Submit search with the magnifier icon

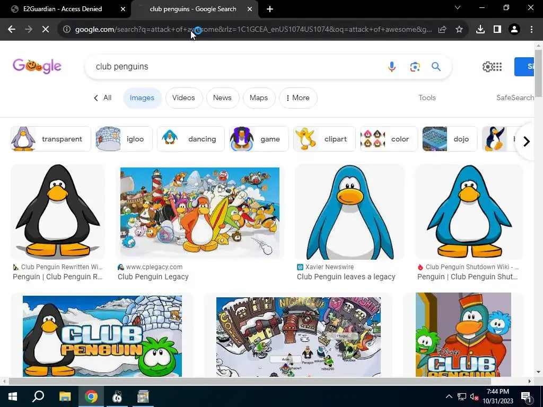click(x=436, y=66)
